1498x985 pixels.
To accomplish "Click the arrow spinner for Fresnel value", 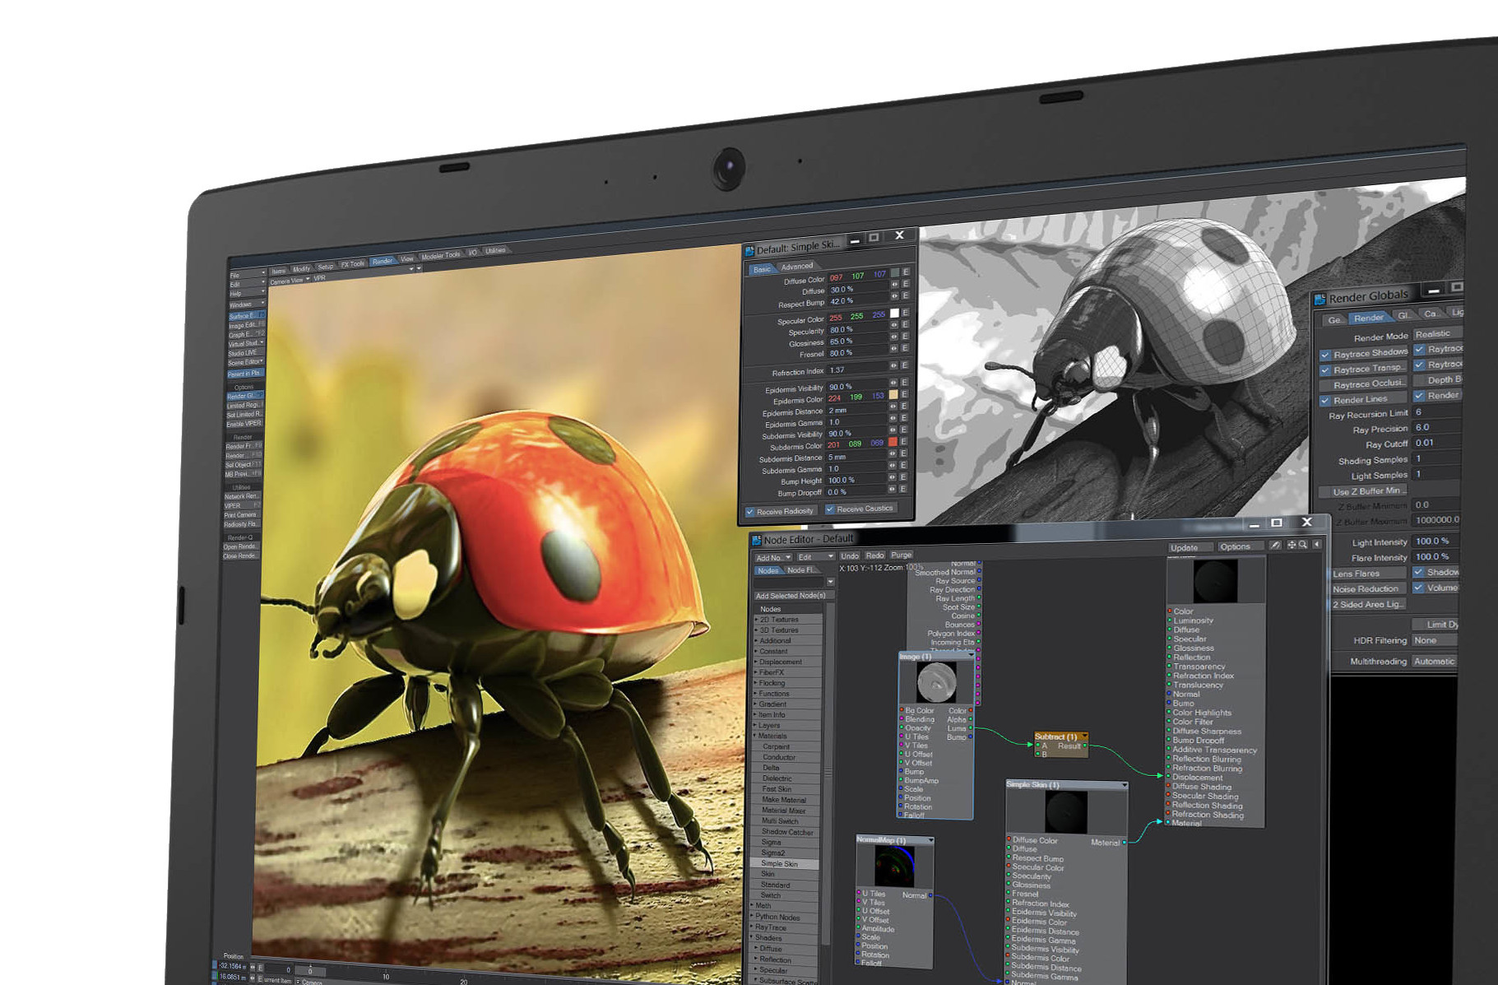I will coord(894,349).
